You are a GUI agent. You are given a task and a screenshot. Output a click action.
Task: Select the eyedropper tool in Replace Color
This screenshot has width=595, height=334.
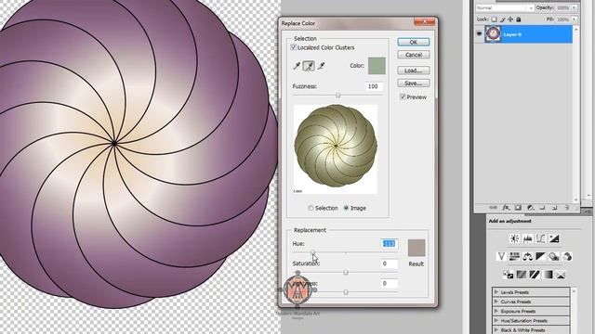[297, 66]
